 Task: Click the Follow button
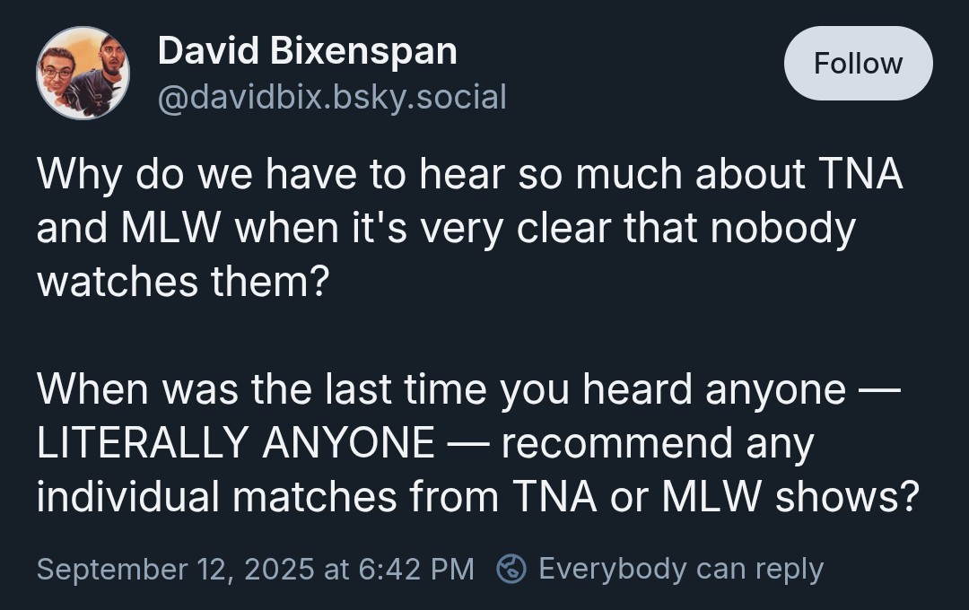click(x=858, y=64)
